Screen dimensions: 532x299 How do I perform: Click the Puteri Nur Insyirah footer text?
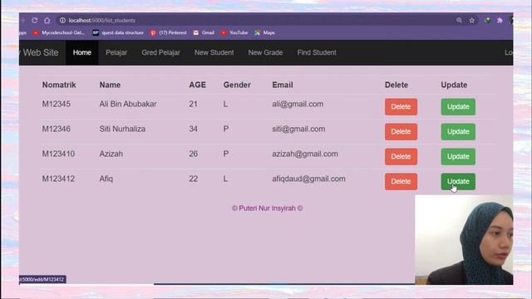268,208
